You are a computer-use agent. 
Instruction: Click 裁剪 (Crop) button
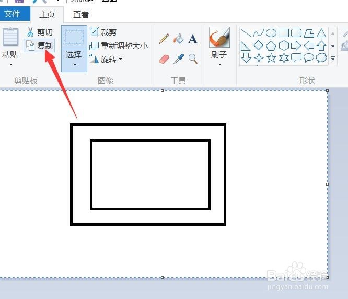pos(103,32)
